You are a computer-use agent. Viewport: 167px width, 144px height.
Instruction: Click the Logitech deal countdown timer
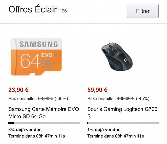click(x=115, y=136)
